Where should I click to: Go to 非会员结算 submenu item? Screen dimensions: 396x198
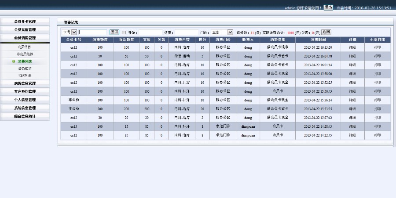[x=25, y=54]
